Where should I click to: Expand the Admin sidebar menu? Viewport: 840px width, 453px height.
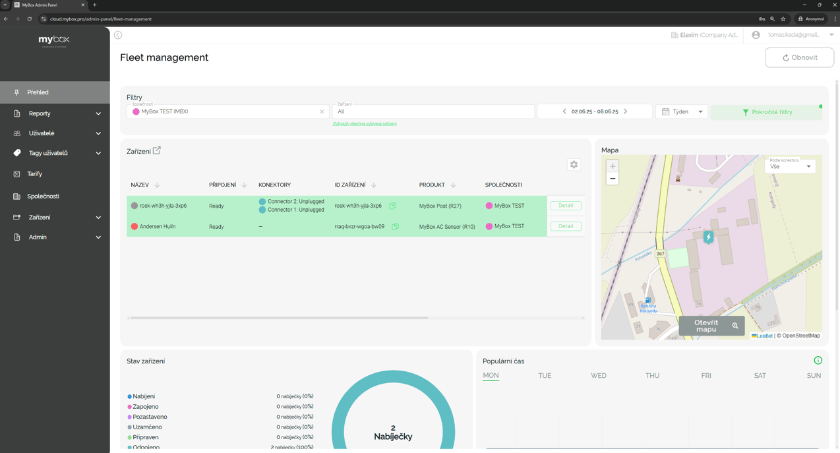[55, 237]
